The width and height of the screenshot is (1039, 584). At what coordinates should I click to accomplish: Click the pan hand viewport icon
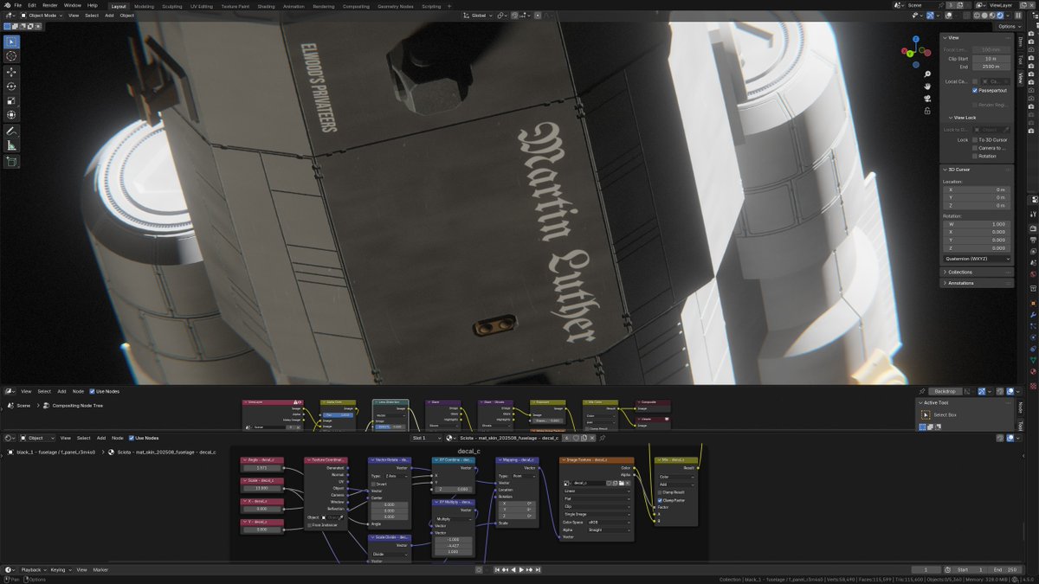click(x=927, y=86)
